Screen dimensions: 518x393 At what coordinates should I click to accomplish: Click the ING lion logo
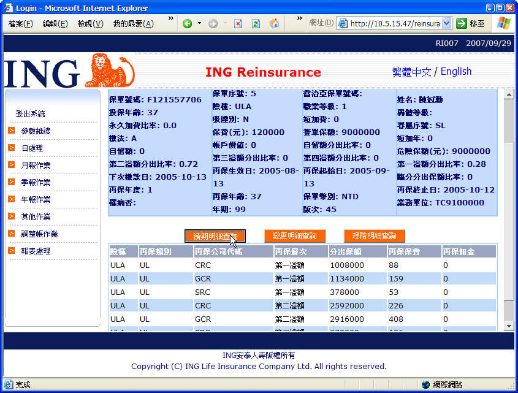pos(110,70)
